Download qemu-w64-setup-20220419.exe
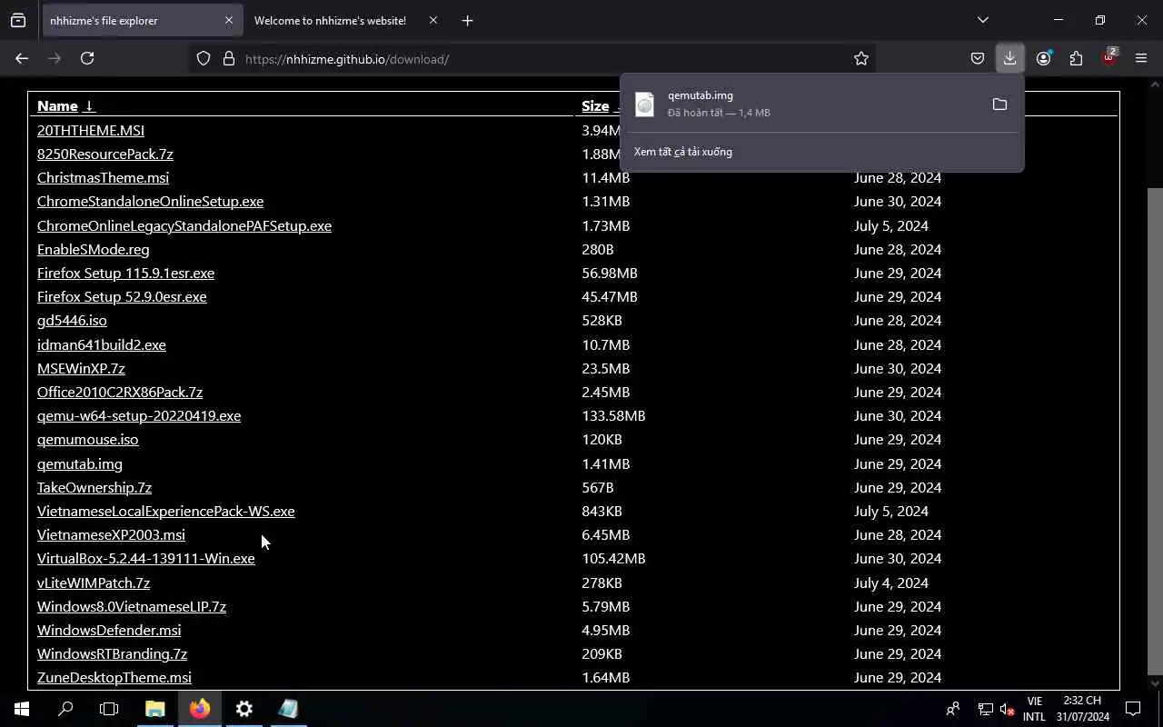This screenshot has height=727, width=1163. pos(139,415)
